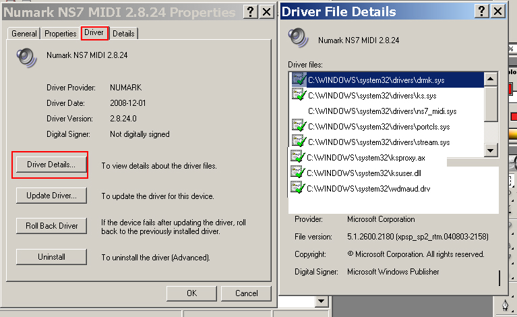Select the stream.sys driver file
The height and width of the screenshot is (317, 517).
[x=379, y=142]
